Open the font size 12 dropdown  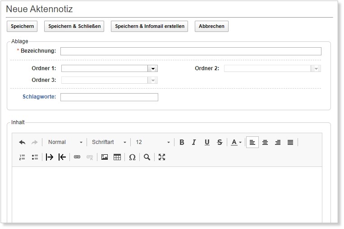153,142
